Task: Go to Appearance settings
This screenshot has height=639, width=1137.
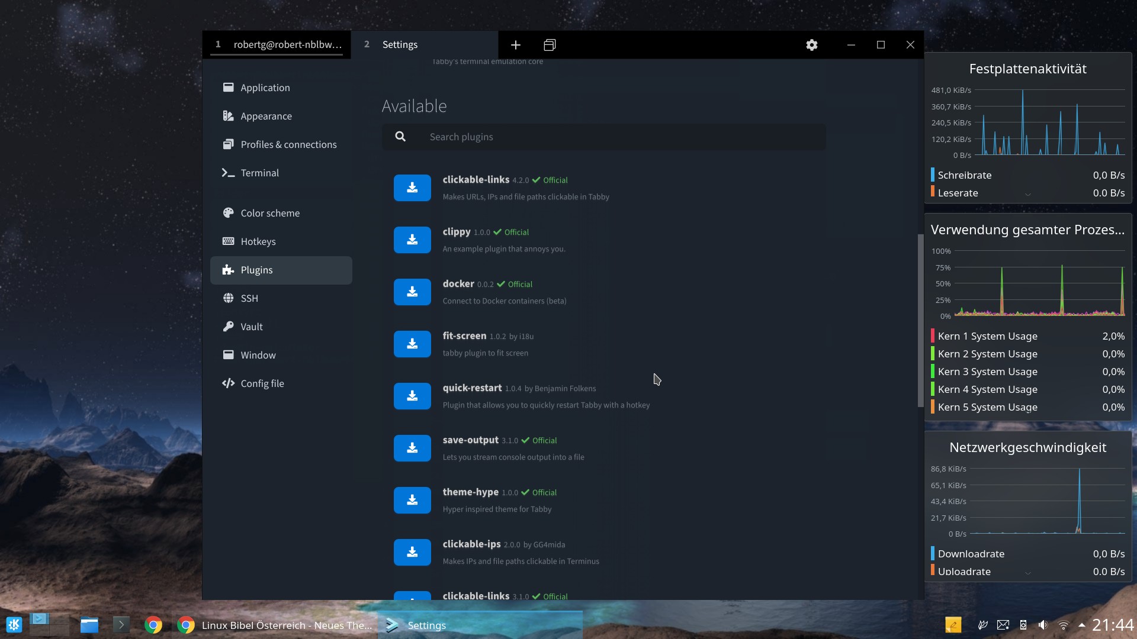Action: pyautogui.click(x=281, y=116)
